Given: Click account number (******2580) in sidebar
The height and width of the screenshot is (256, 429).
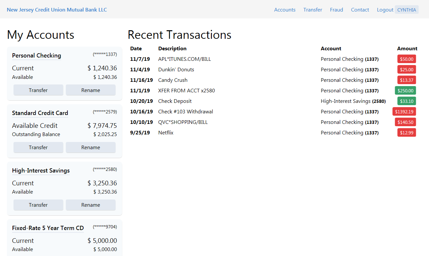Looking at the screenshot, I should [x=105, y=169].
